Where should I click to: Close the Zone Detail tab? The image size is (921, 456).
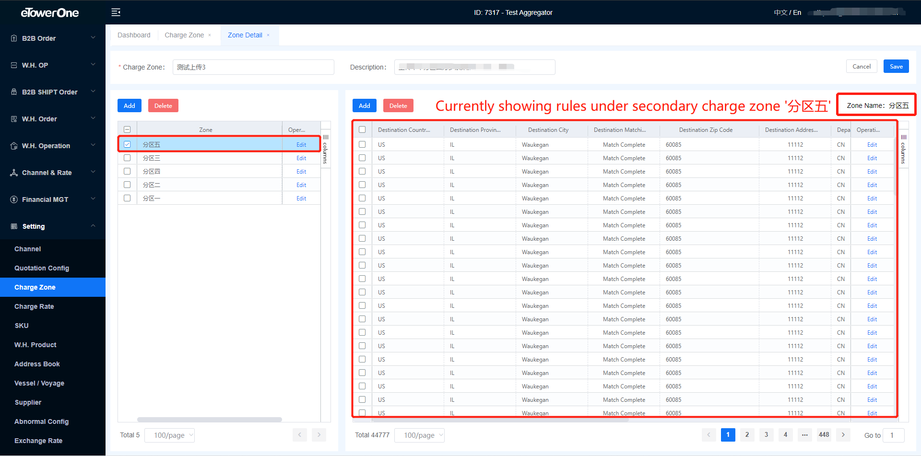(x=268, y=35)
